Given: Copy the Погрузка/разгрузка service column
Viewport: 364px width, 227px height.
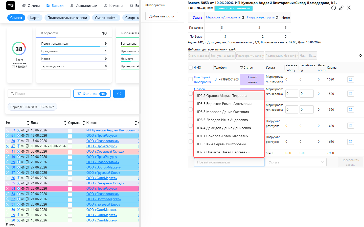Looking at the screenshot, I should tap(277, 17).
